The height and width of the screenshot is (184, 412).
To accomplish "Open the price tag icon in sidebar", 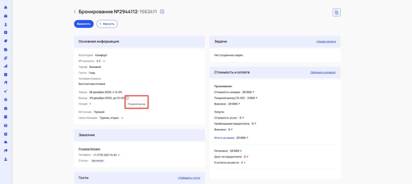I will [6, 41].
